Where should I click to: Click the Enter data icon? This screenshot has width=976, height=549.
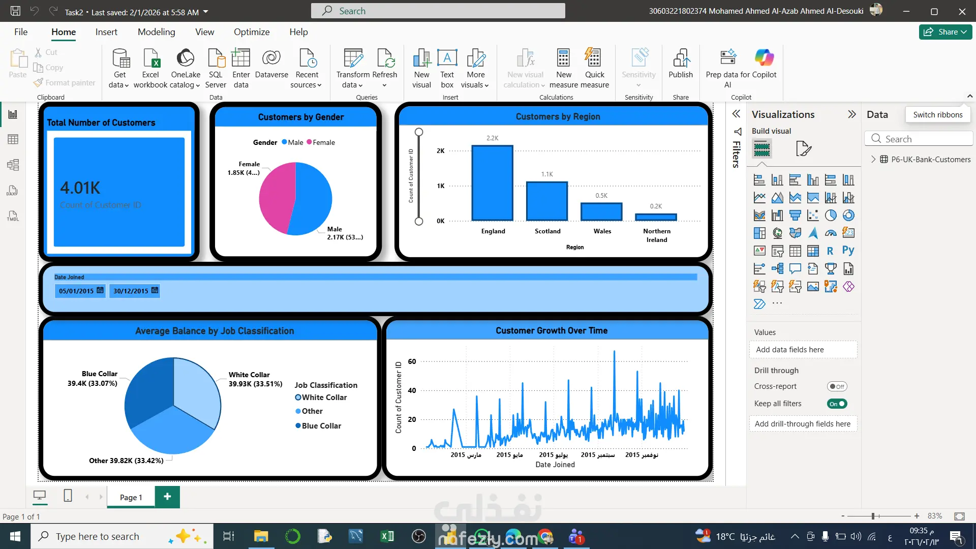tap(241, 58)
